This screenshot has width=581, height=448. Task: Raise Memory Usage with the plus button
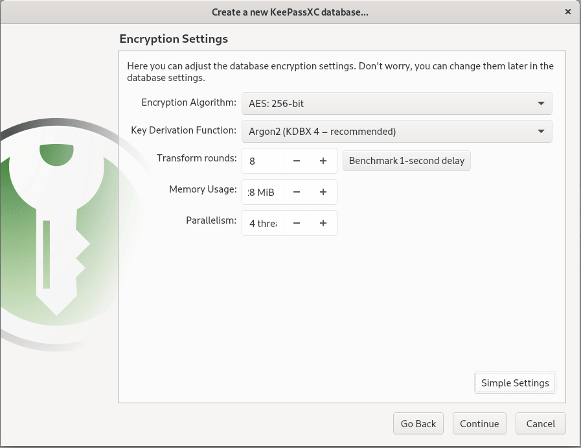(323, 192)
